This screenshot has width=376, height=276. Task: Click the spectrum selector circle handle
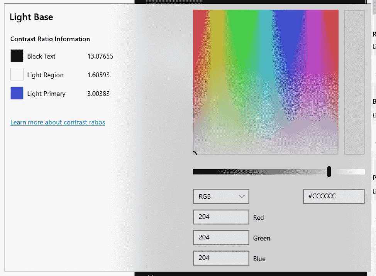click(x=194, y=153)
